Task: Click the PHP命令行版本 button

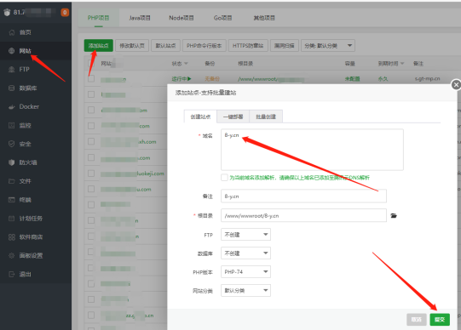Action: tap(204, 45)
